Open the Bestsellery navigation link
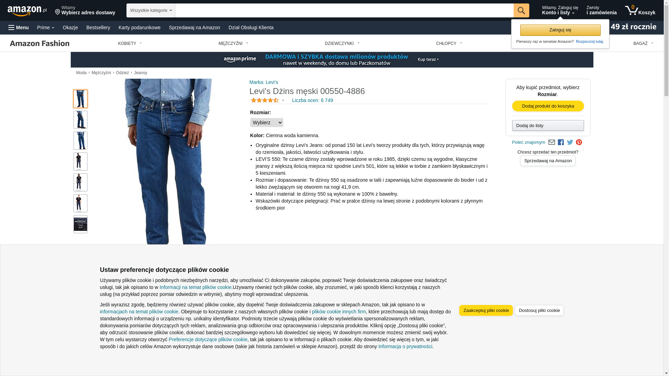 coord(98,28)
